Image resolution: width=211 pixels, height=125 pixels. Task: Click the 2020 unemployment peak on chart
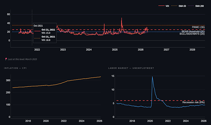click(152, 77)
